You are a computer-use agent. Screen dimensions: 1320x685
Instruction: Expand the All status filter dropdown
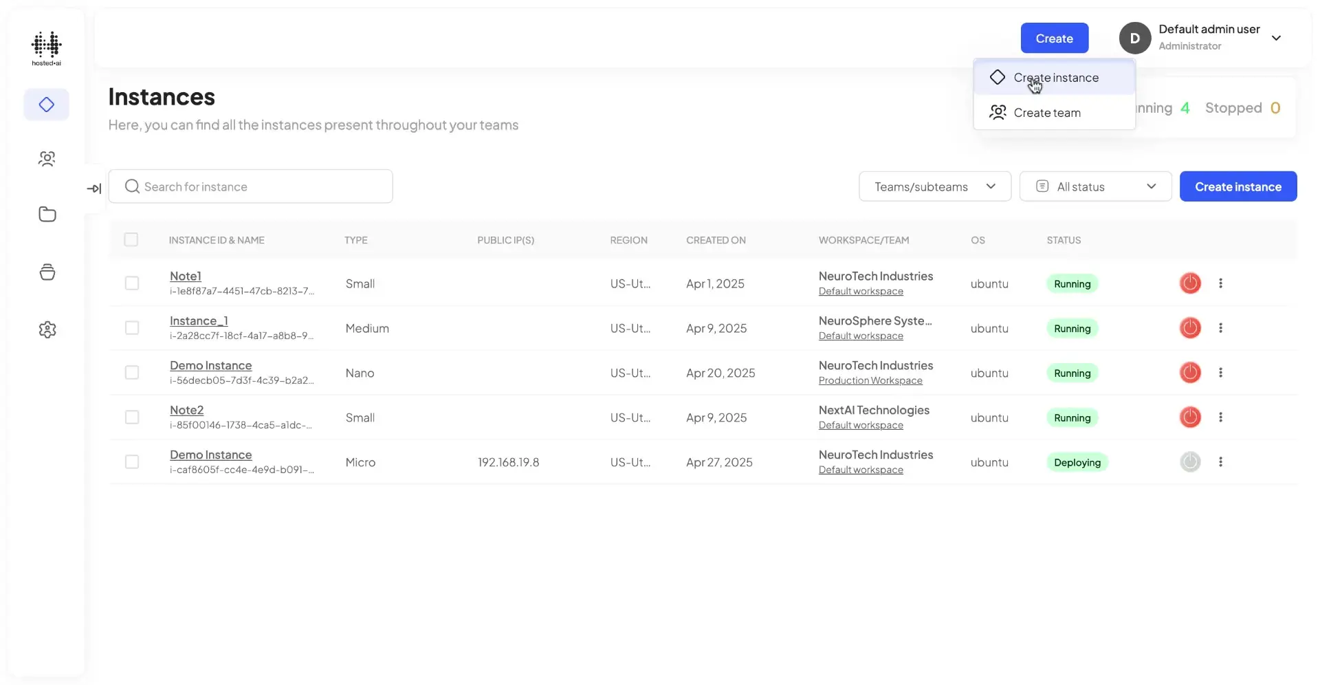(x=1096, y=186)
